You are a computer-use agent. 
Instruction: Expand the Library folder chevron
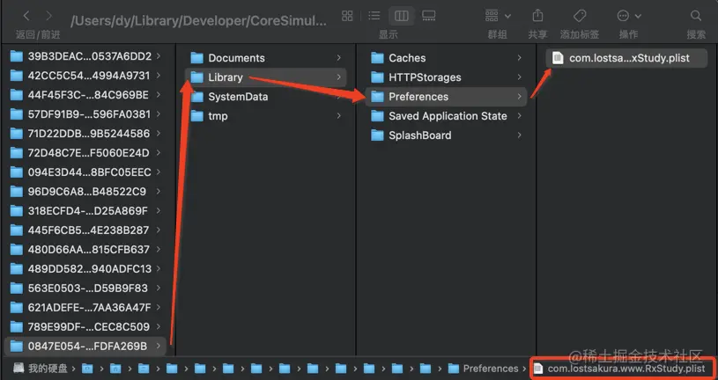(340, 77)
